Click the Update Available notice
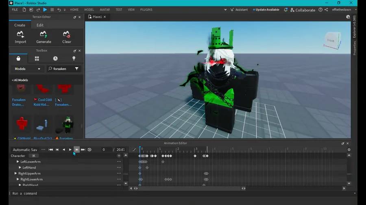 (266, 10)
